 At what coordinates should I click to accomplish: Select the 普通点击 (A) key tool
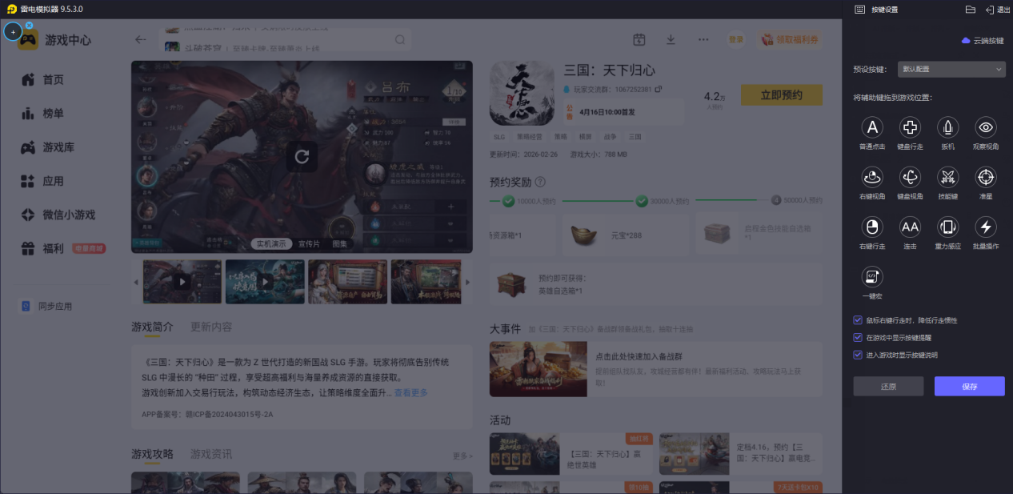(872, 127)
